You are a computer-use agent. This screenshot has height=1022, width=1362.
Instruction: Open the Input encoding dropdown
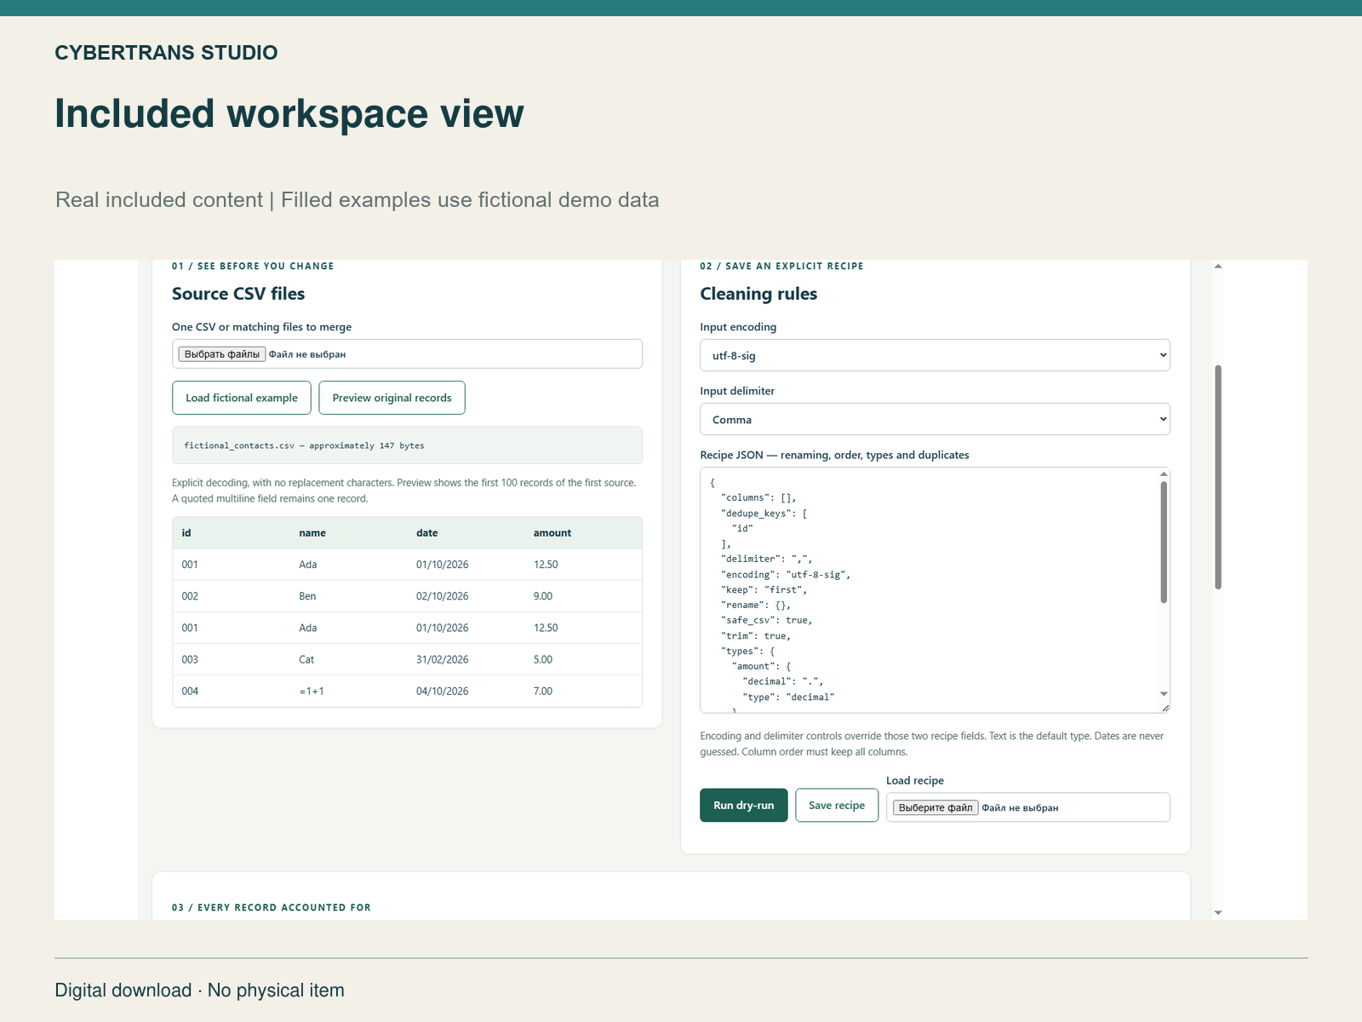coord(935,355)
